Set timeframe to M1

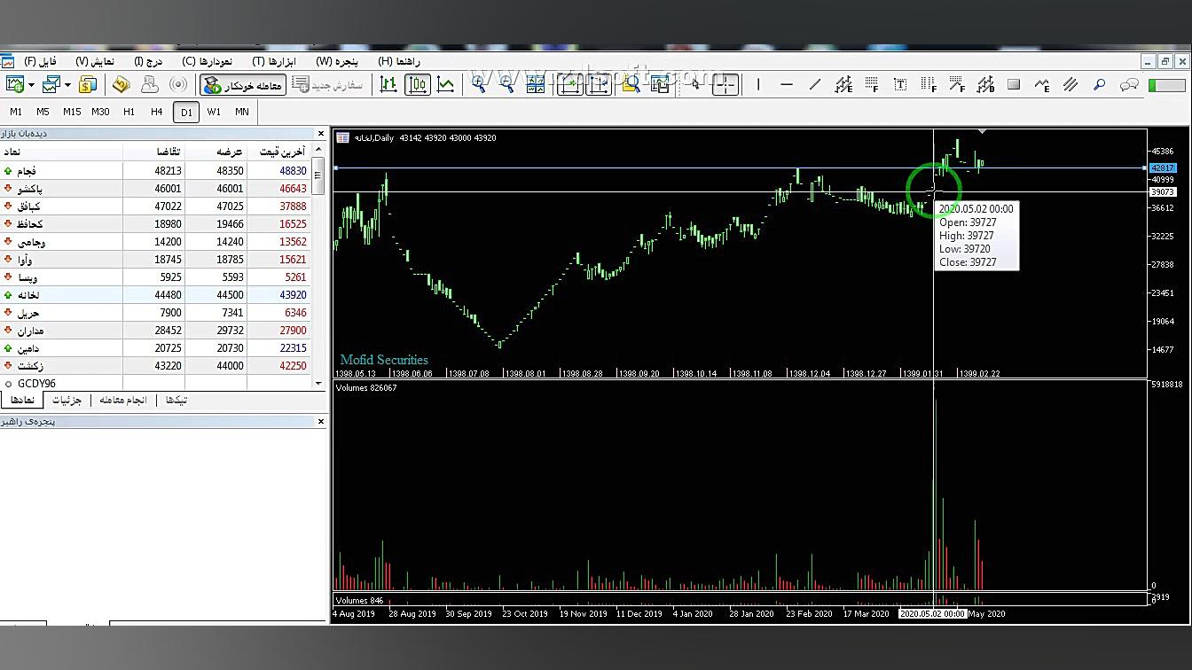[x=16, y=112]
